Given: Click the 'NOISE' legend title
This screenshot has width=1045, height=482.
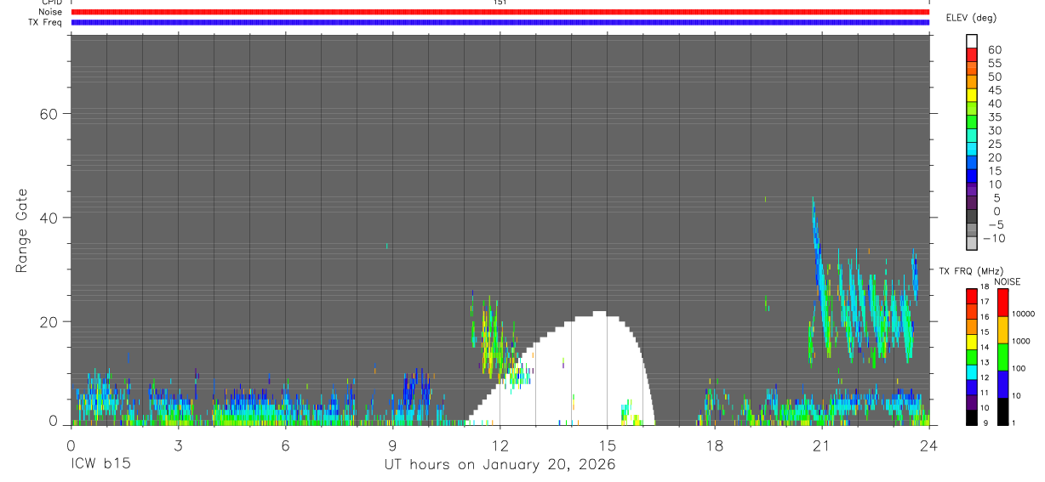Looking at the screenshot, I should point(1008,281).
